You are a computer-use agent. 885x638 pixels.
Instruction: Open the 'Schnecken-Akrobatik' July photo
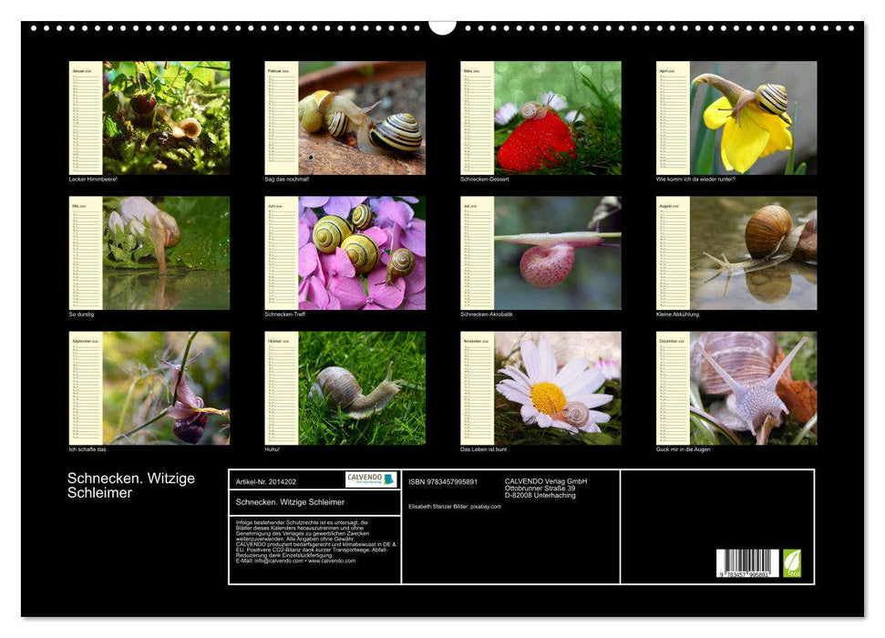[557, 253]
